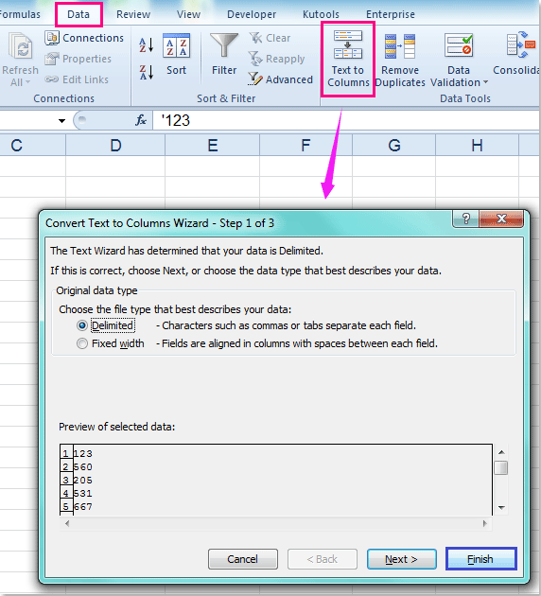Open the Sort dialog icon
The width and height of the screenshot is (541, 596).
177,45
